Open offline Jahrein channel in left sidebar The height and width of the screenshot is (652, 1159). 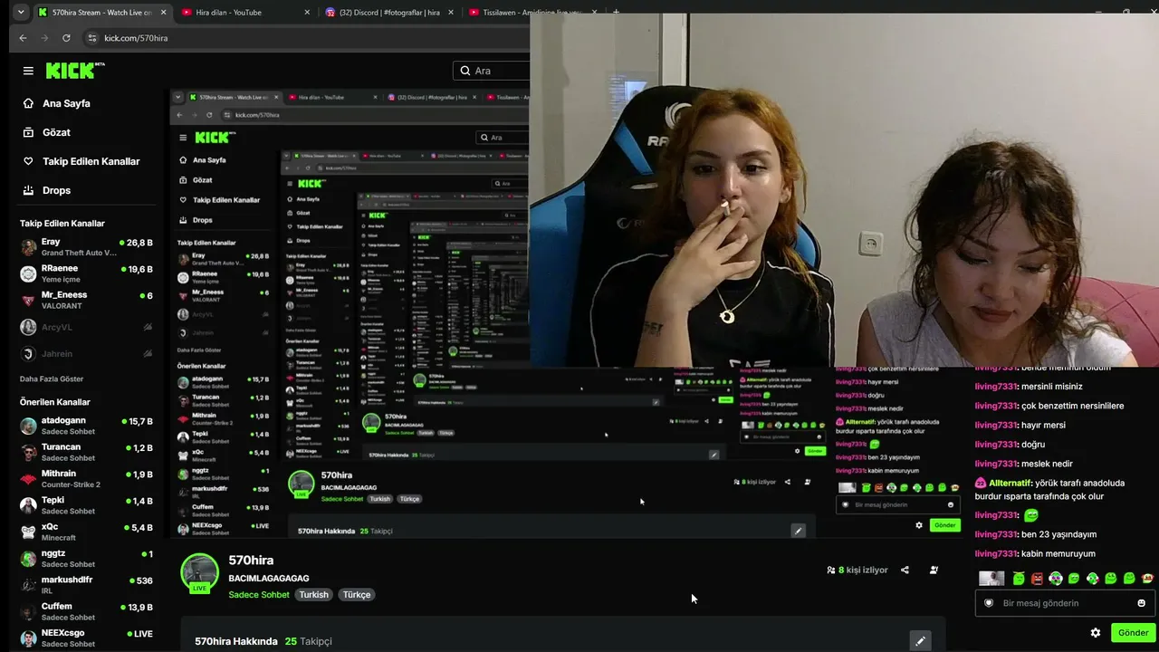[86, 353]
